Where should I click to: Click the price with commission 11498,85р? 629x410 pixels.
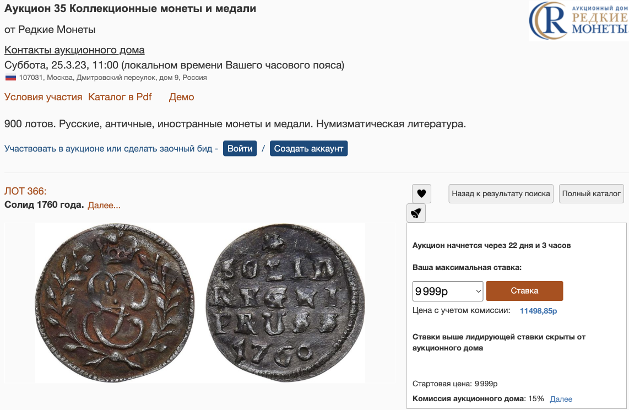point(538,311)
